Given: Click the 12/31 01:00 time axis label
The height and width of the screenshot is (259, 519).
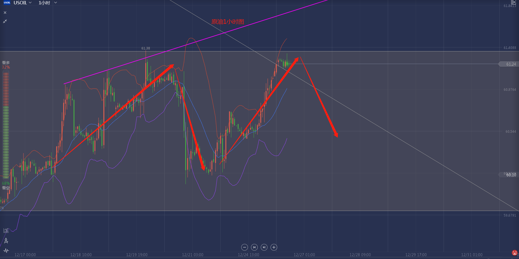Looking at the screenshot, I should (472, 255).
